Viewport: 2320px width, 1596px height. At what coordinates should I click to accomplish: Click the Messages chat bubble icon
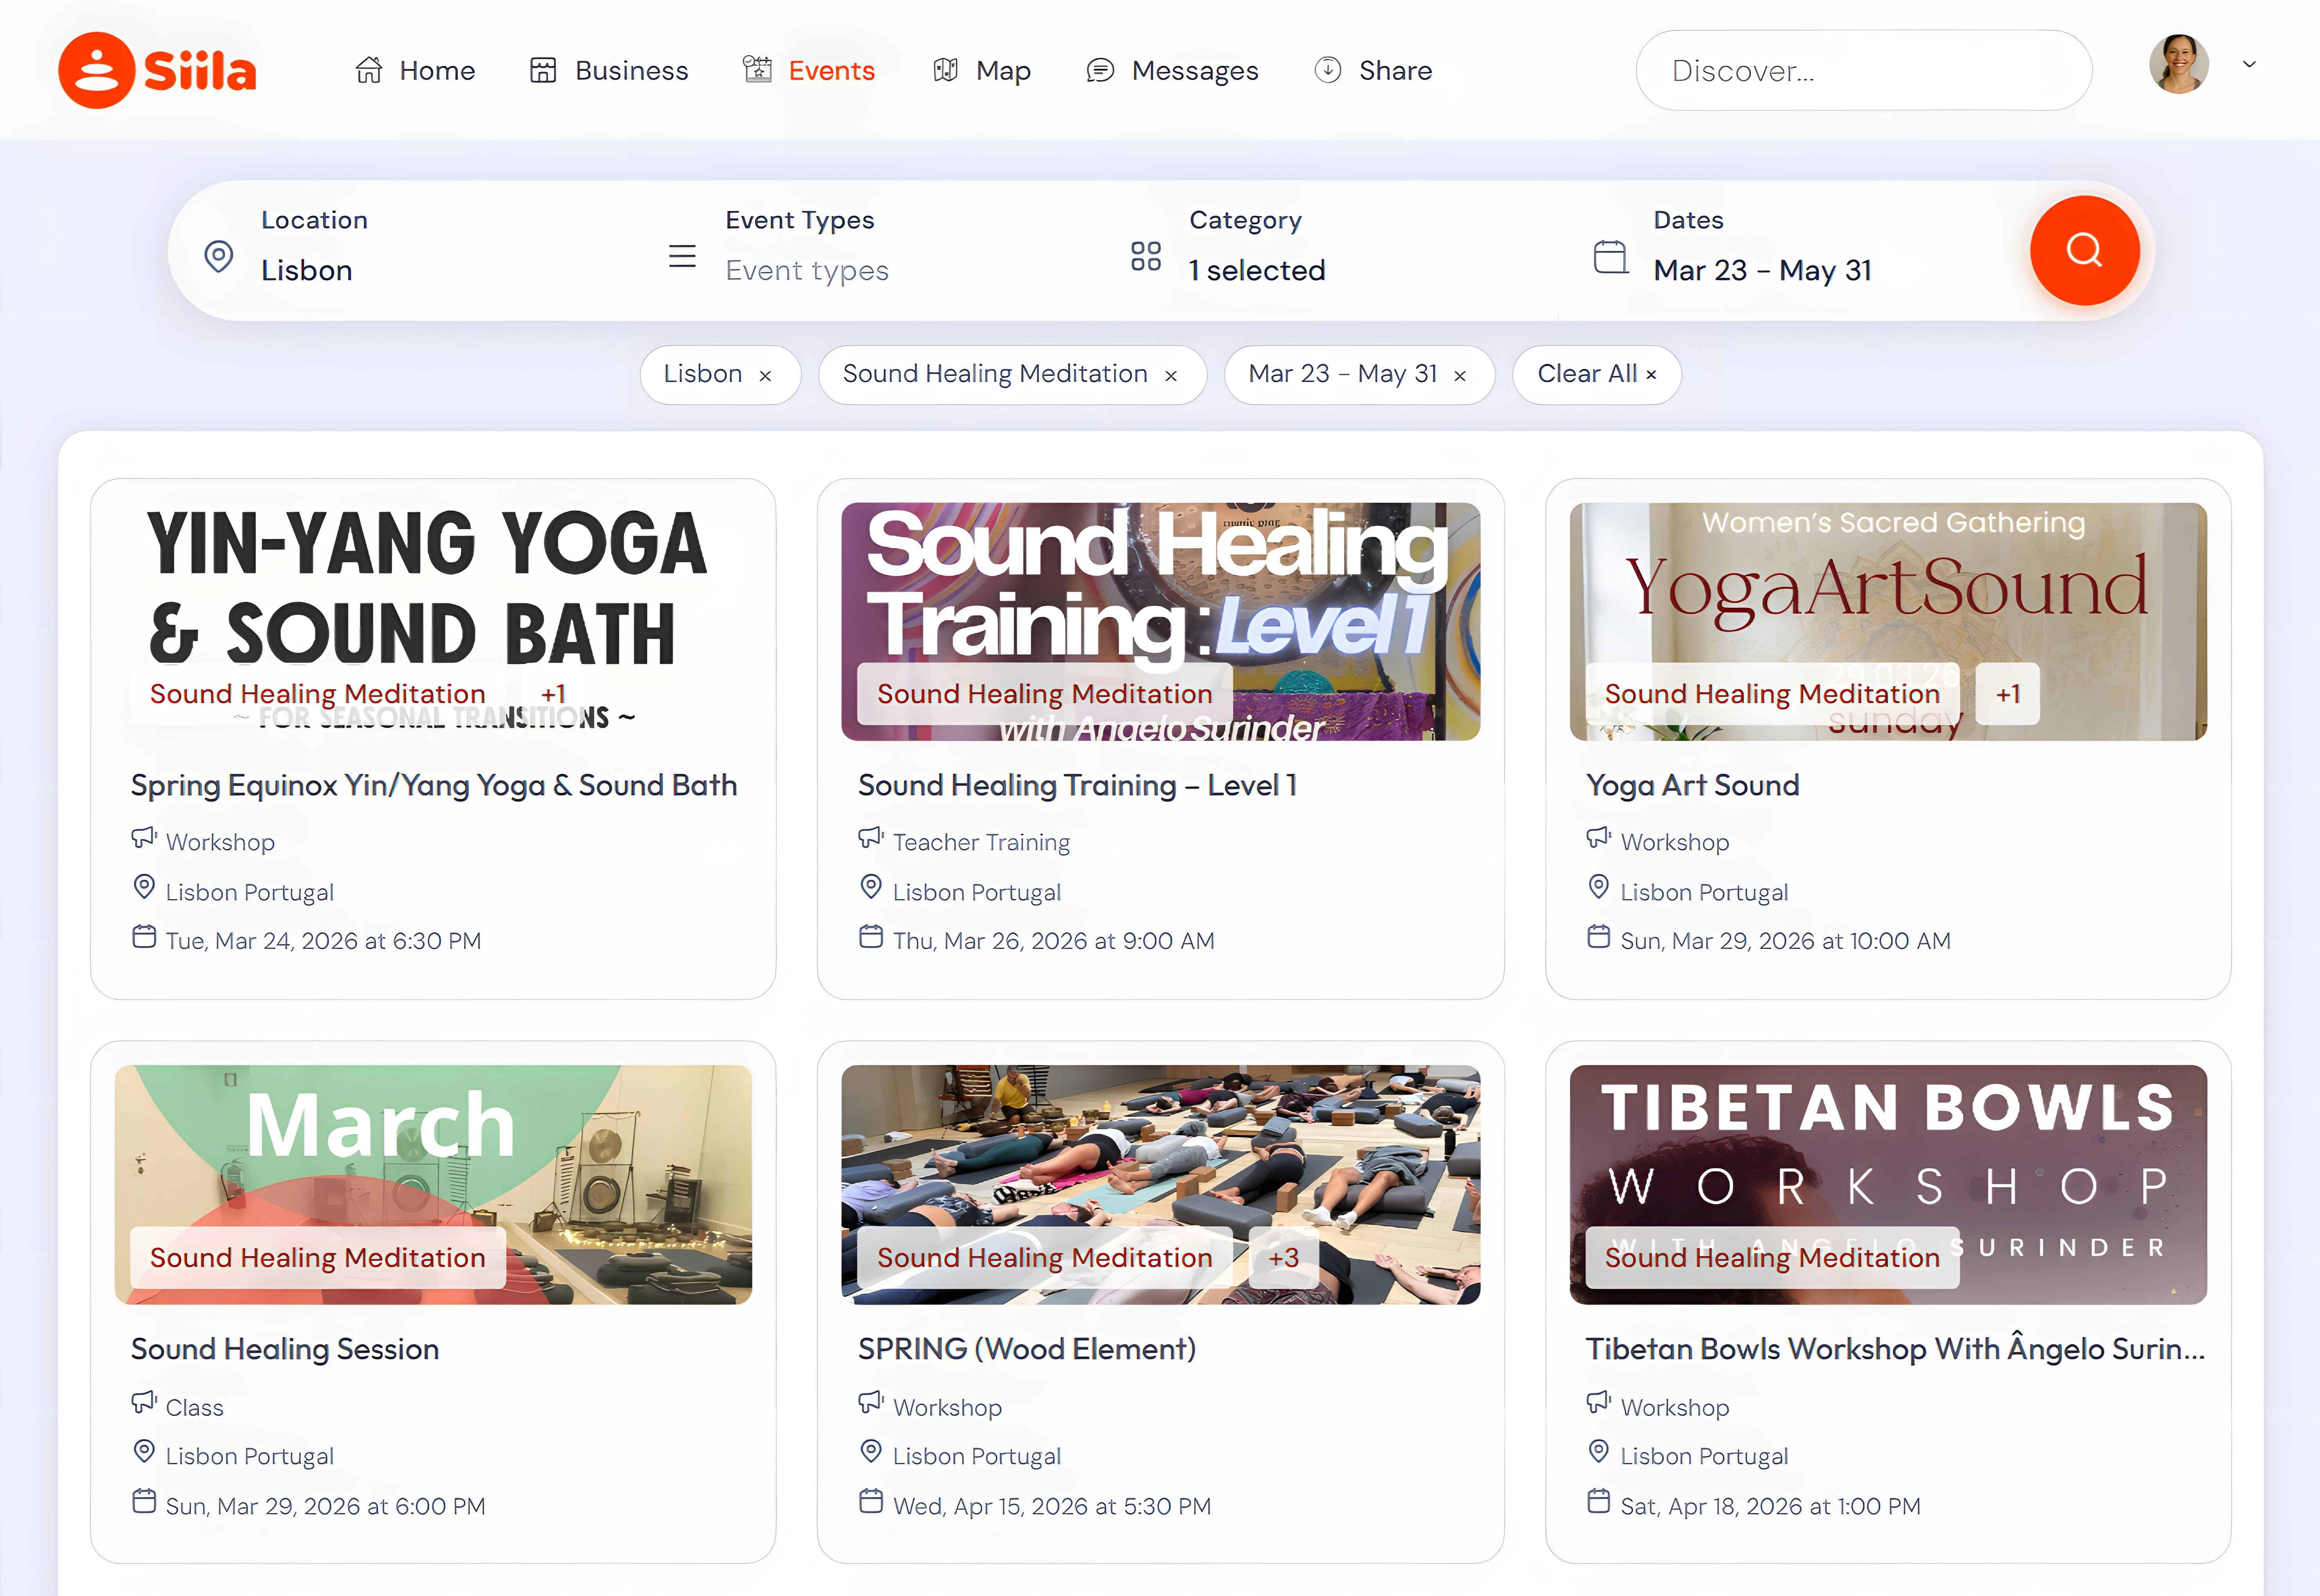[x=1100, y=70]
